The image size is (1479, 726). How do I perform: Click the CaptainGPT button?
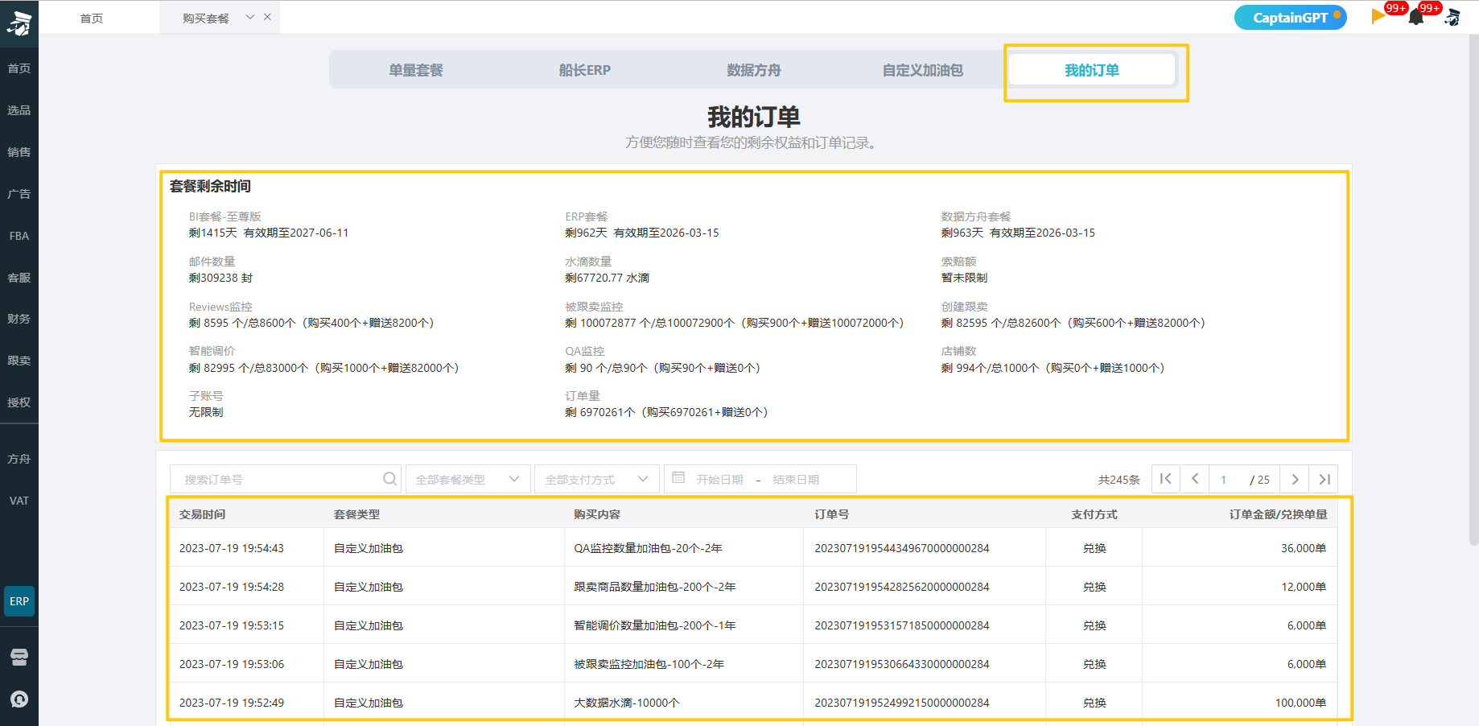click(x=1291, y=17)
